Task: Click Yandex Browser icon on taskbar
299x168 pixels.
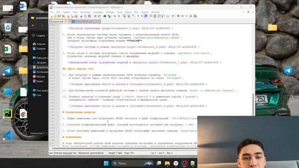Action: (176, 163)
